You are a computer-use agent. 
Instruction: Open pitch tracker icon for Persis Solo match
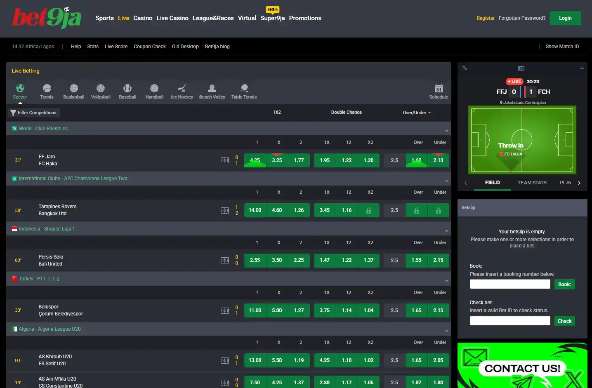224,260
